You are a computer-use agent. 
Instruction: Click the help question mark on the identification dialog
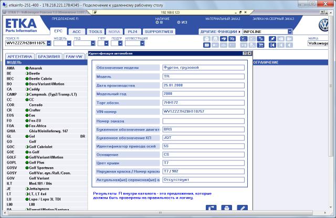tap(245, 53)
